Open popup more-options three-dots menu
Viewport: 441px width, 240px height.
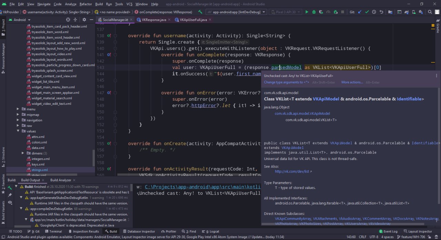click(x=437, y=76)
